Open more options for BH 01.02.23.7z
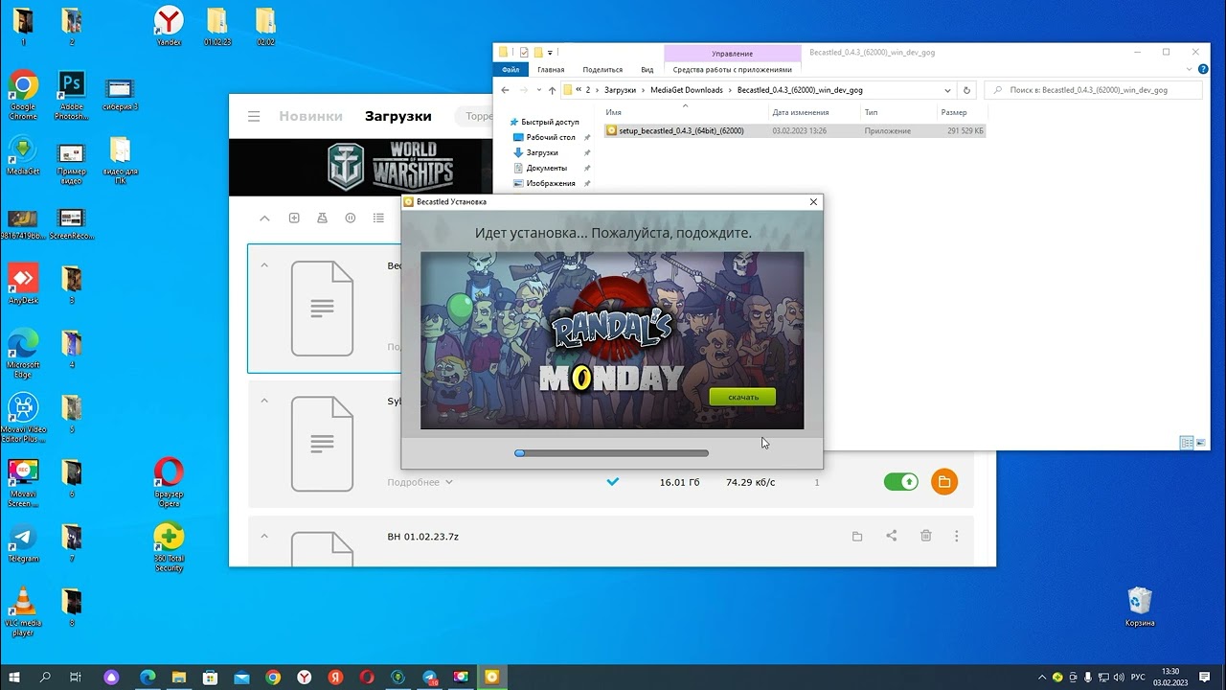Viewport: 1226px width, 690px height. (956, 536)
